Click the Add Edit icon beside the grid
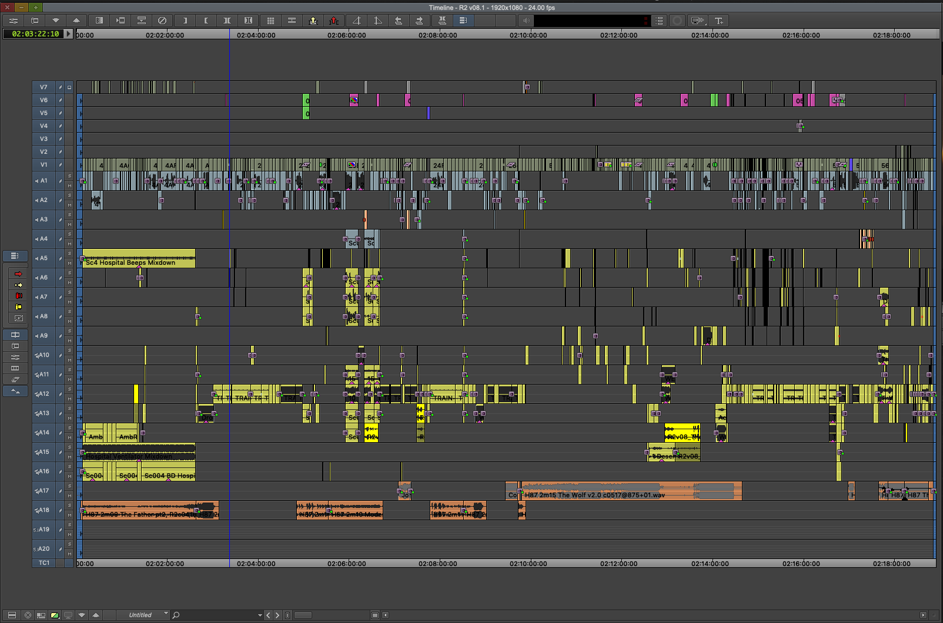 292,21
